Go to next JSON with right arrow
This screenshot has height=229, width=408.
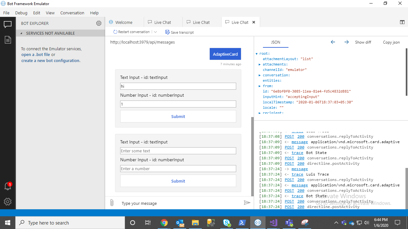346,42
